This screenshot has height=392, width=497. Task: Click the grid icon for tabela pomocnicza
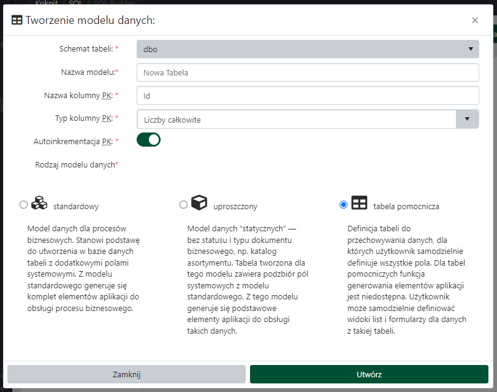(x=359, y=203)
